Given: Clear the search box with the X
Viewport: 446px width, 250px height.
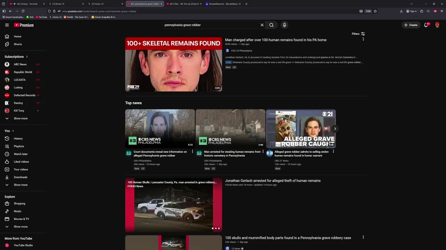Looking at the screenshot, I should point(262,25).
